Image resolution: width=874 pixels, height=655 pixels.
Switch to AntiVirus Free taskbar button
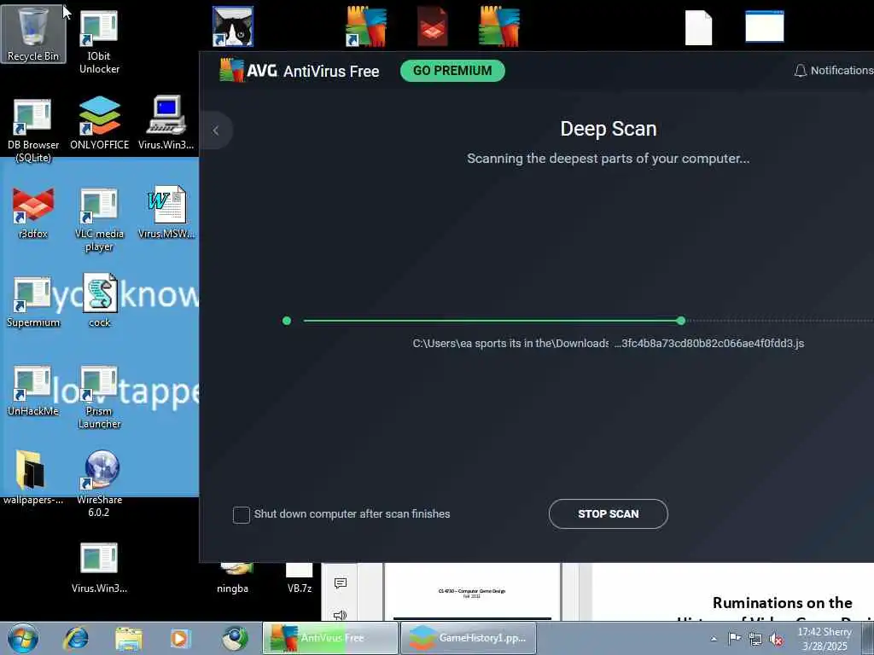pyautogui.click(x=330, y=638)
